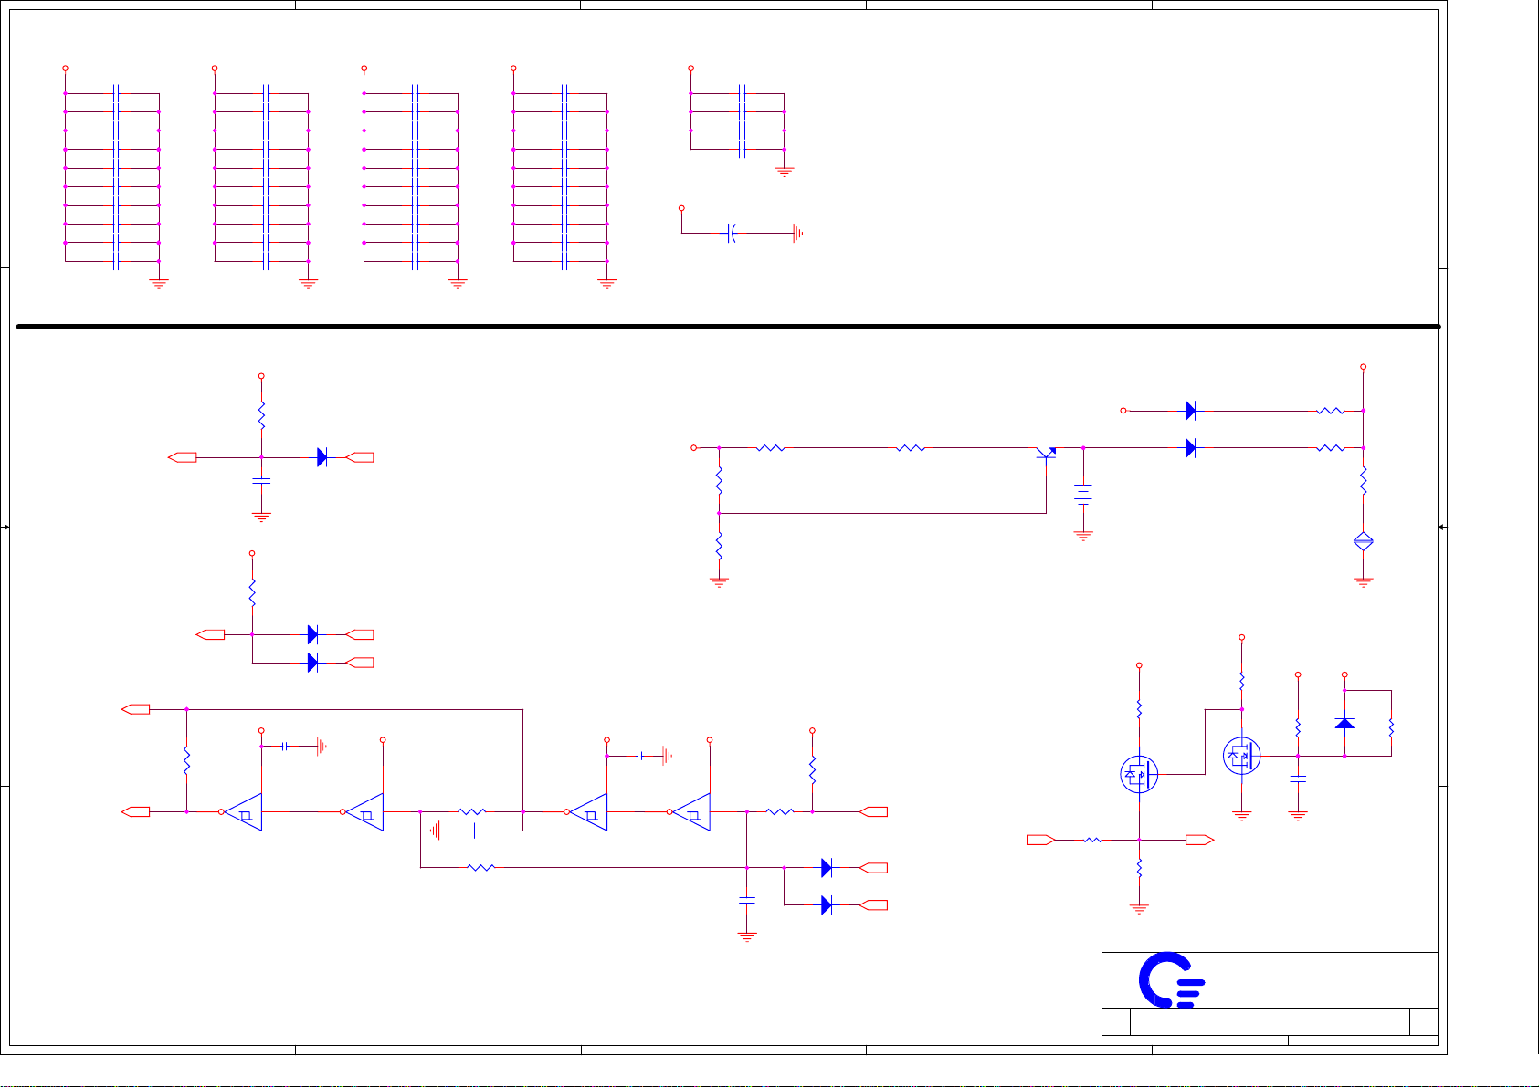Viewport: 1539px width, 1087px height.
Task: Select the diamond-shaped source symbol above ground
Action: point(1363,542)
